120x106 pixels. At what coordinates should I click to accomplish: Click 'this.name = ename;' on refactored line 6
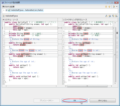[x=82, y=28]
